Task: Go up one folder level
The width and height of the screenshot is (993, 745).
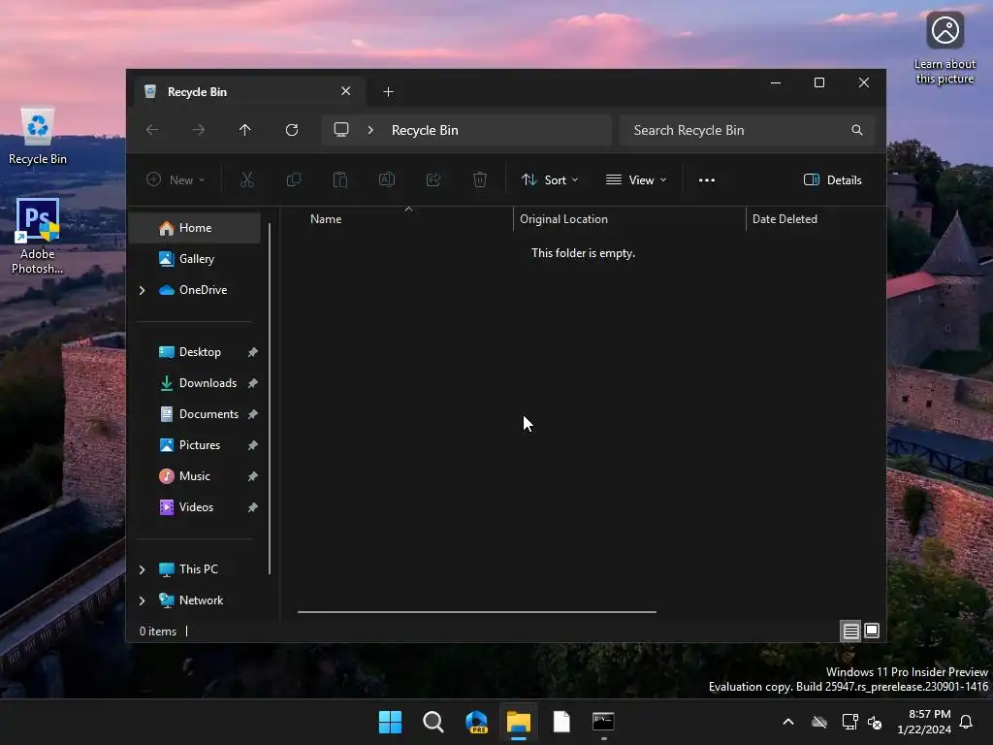Action: [245, 130]
